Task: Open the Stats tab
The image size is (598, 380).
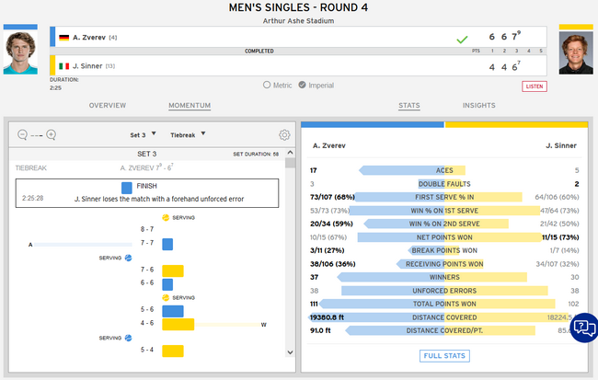Action: pos(409,106)
